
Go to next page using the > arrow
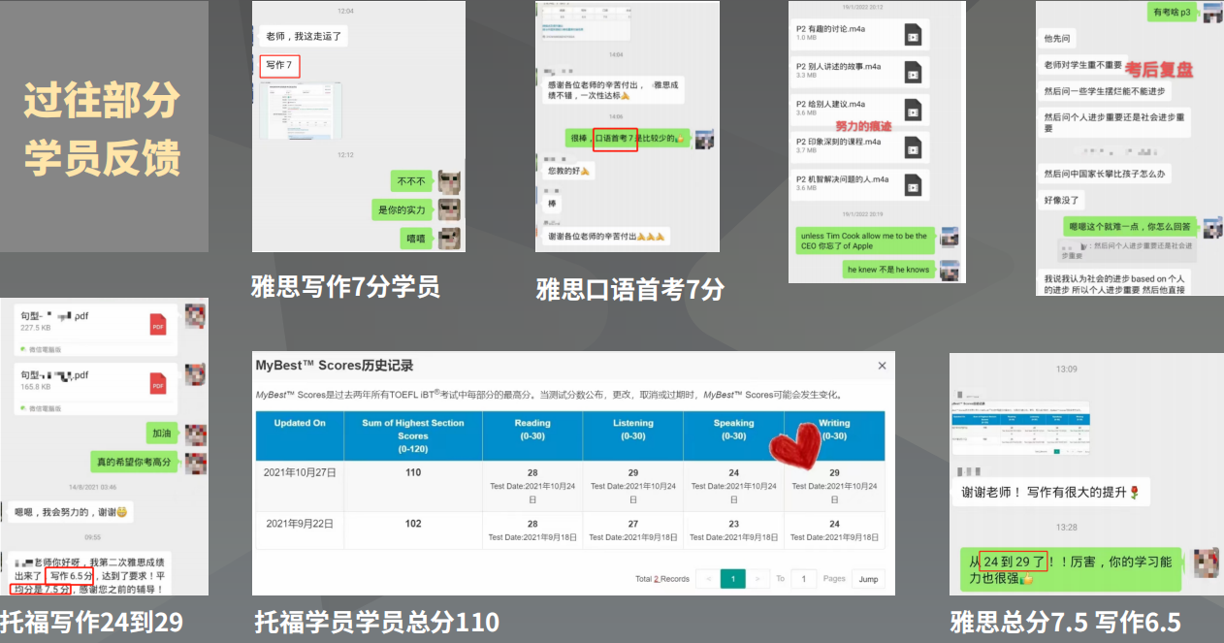757,578
